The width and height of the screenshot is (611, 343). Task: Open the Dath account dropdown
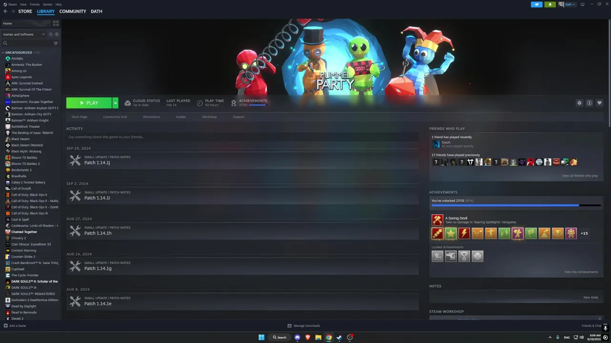(567, 4)
